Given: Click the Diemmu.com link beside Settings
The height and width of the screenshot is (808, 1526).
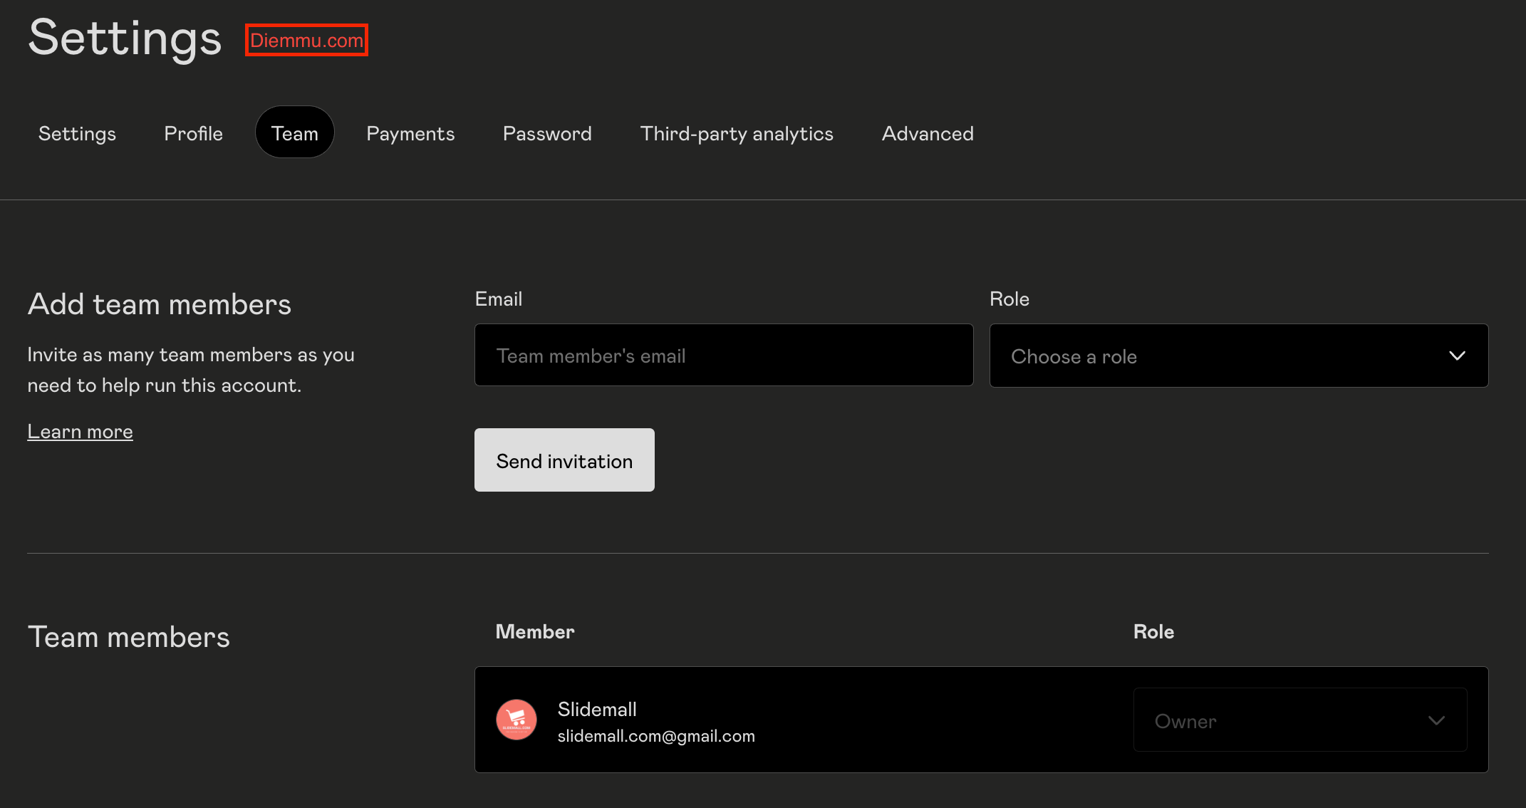Looking at the screenshot, I should click(x=306, y=41).
